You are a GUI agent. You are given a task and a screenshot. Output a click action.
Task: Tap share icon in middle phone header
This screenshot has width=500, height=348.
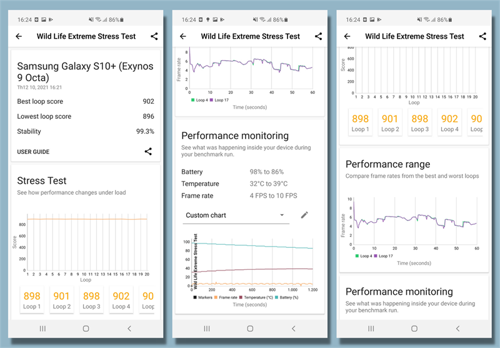(x=319, y=36)
